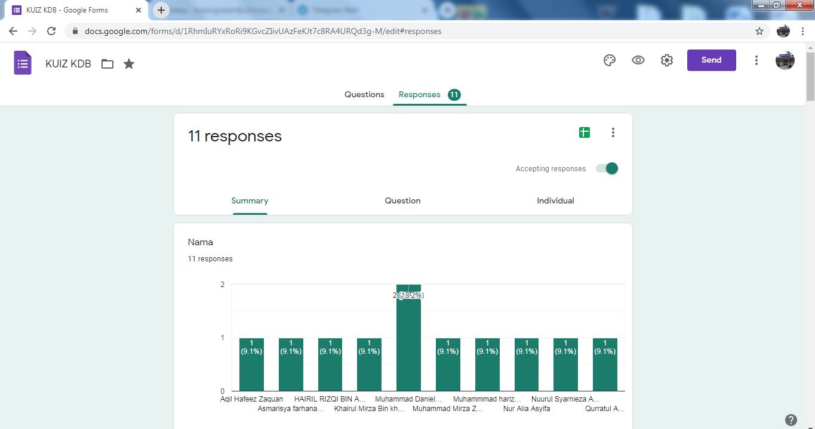Click the Muhammad Daniel bar with 2 responses
The height and width of the screenshot is (429, 815).
(408, 338)
